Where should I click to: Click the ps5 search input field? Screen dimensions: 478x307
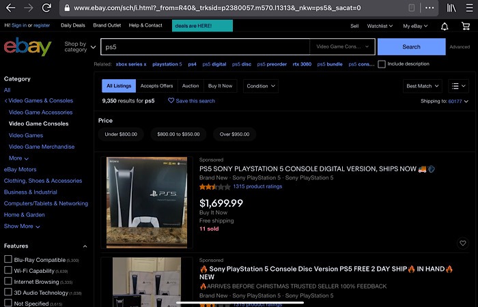(205, 46)
